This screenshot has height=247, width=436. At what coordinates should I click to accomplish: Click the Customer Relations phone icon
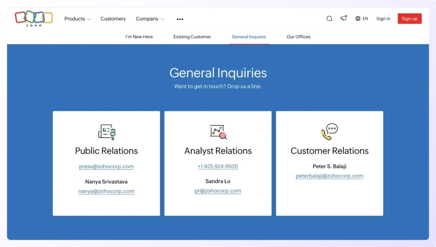(x=330, y=131)
